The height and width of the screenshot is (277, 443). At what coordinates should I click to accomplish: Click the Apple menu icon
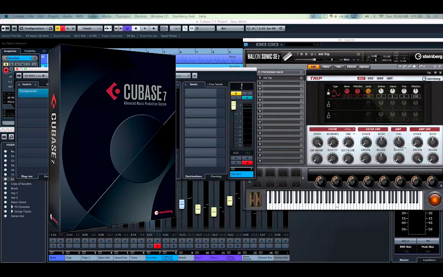[6, 16]
